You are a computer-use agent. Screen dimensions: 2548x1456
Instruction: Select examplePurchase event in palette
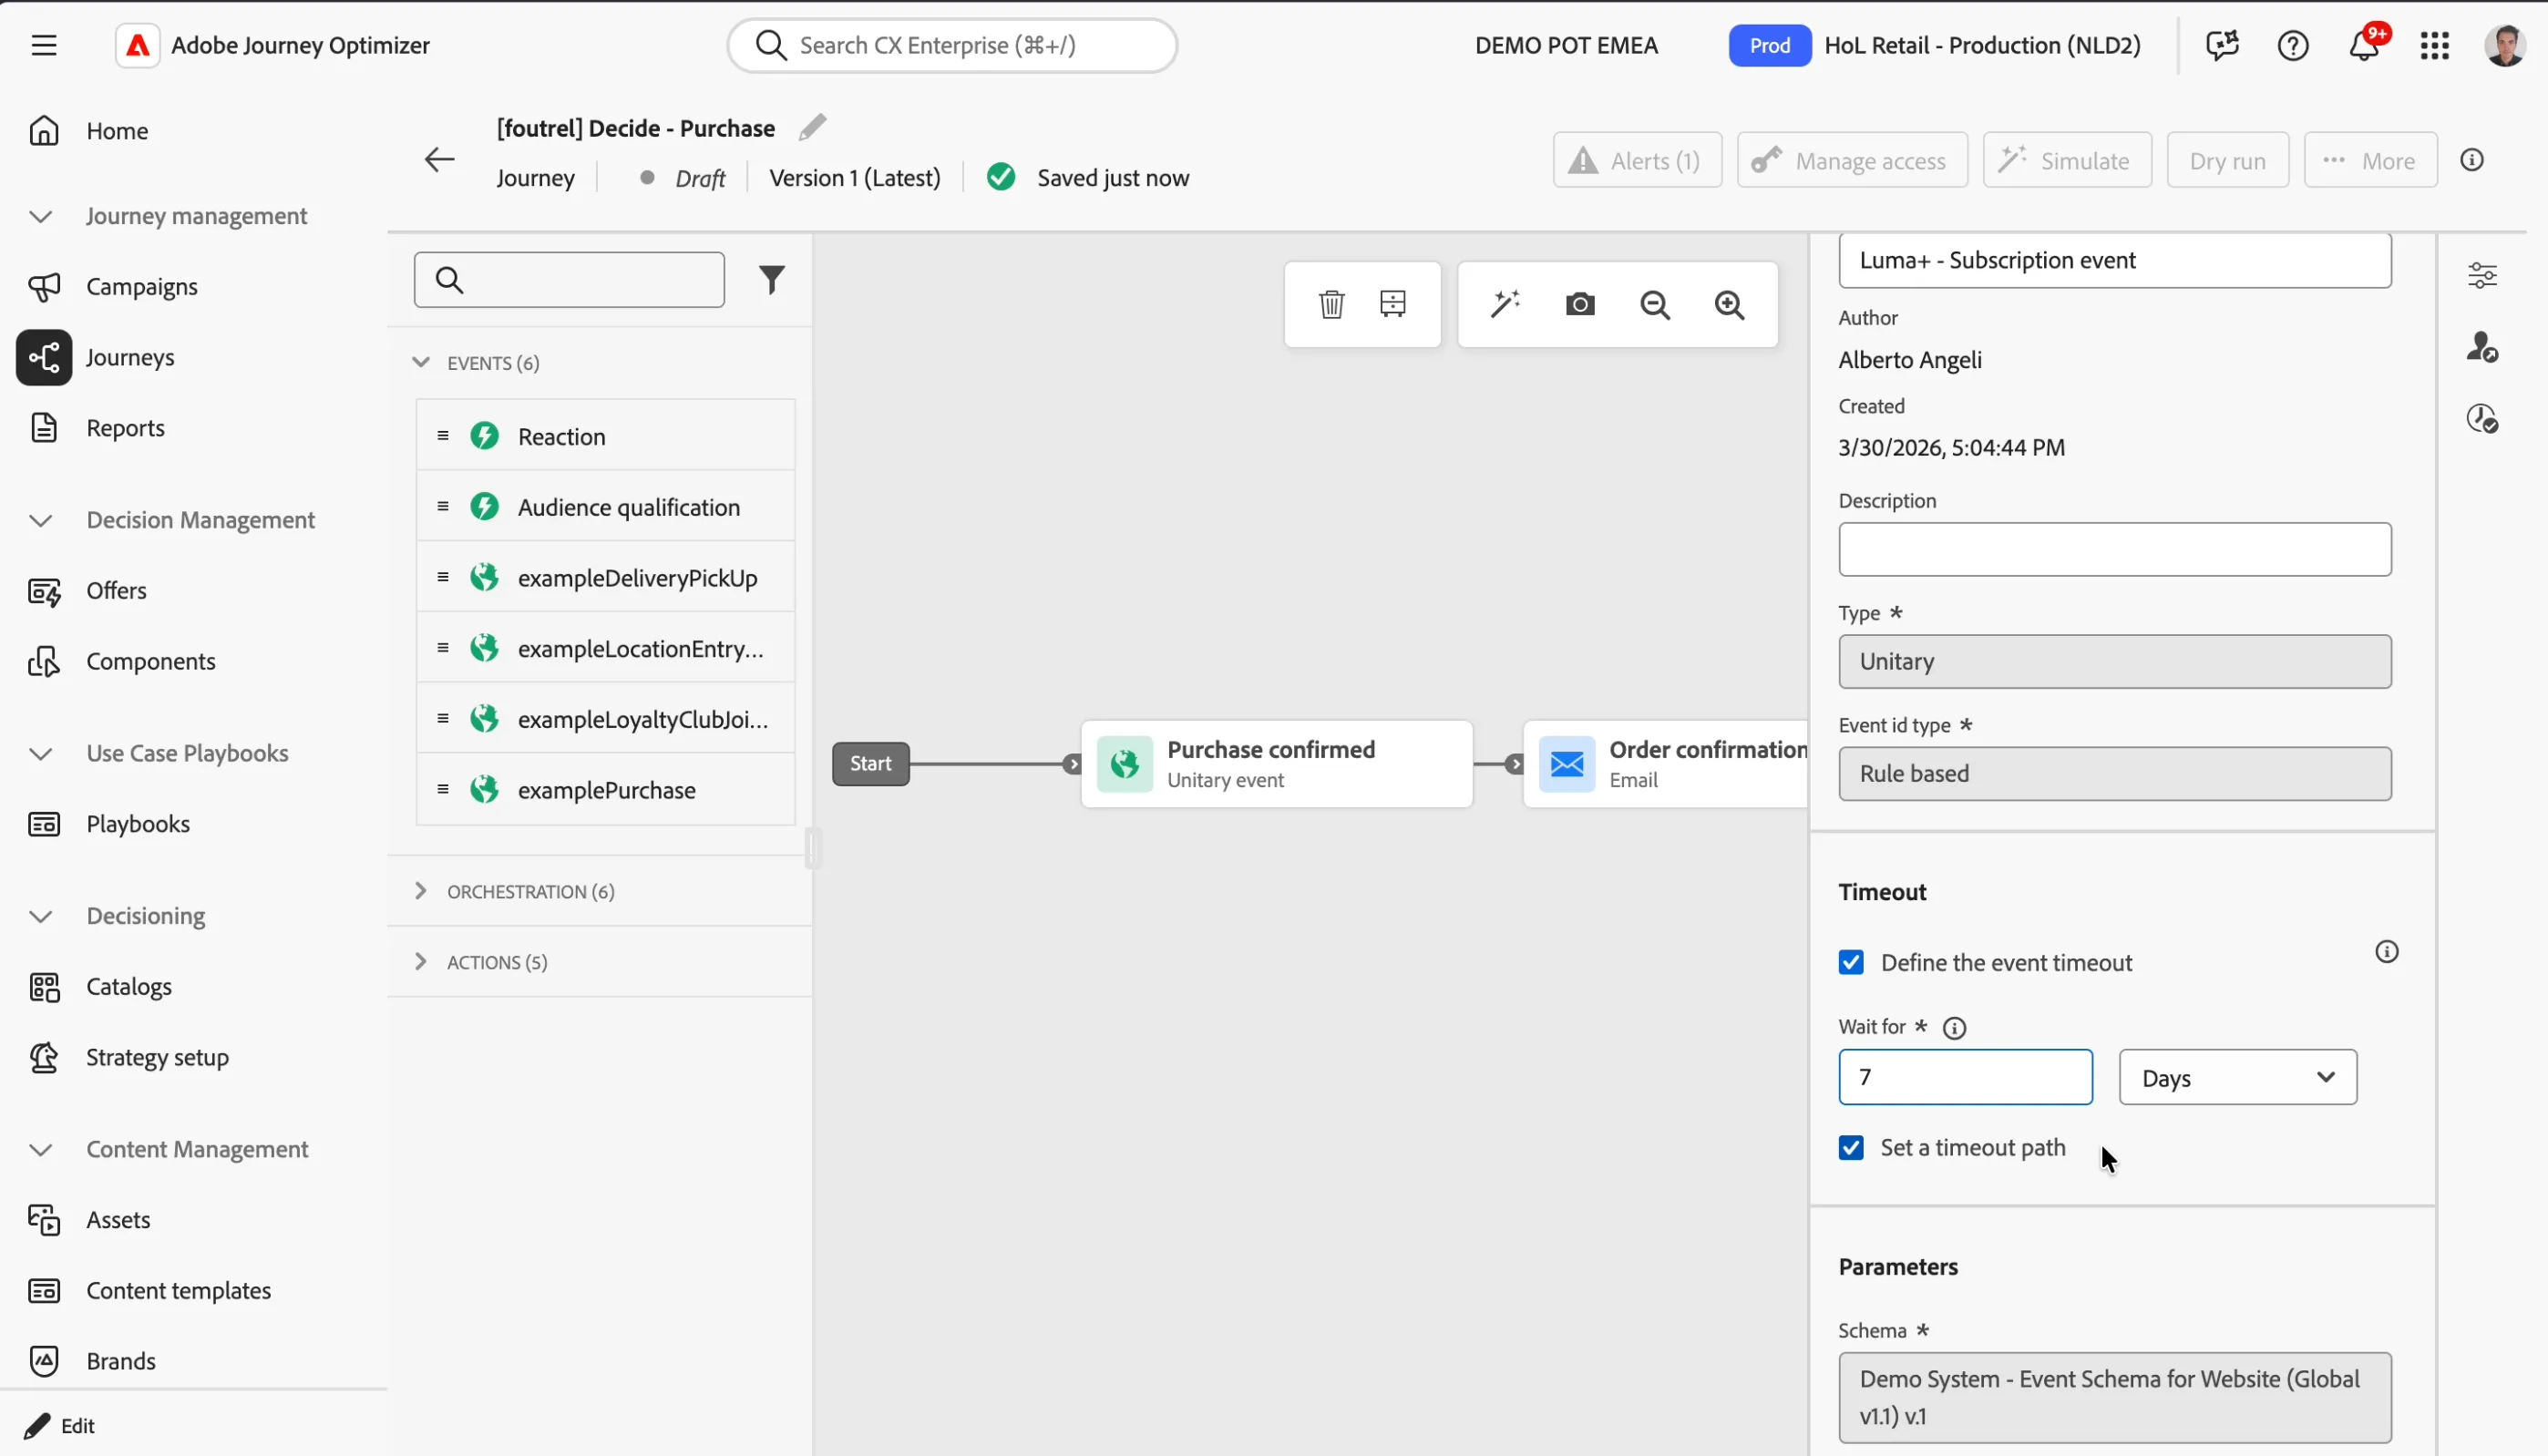pos(606,790)
